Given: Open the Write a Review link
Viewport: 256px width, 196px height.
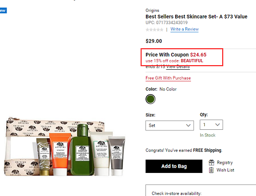Looking at the screenshot, I should coord(184,29).
